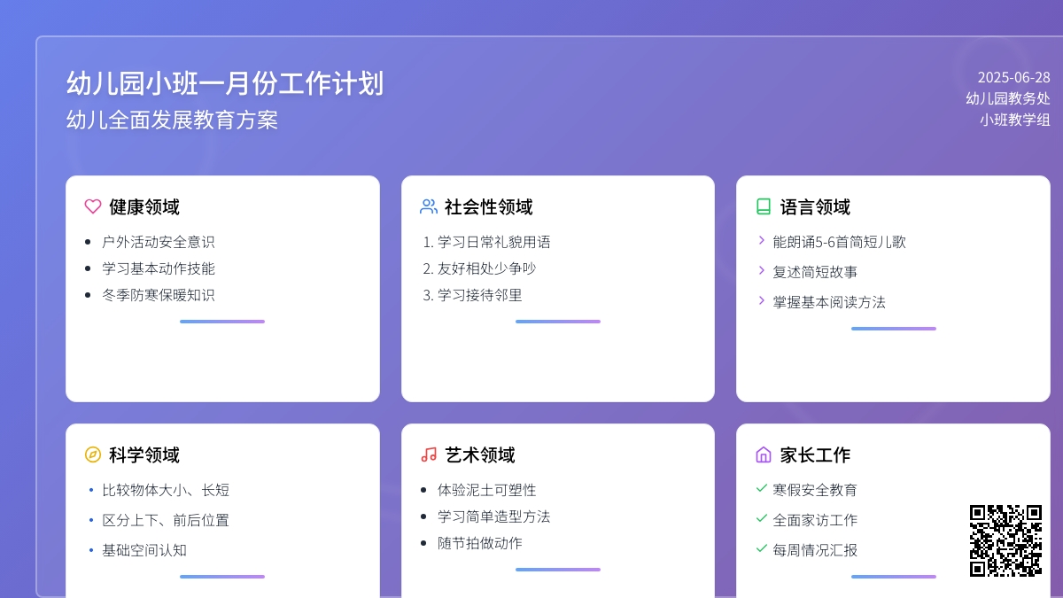Click the chevron before 掌握基本阅读方法

click(762, 300)
